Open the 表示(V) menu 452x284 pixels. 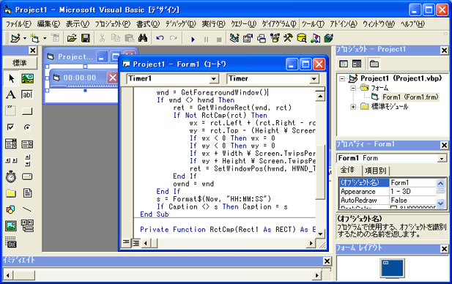78,24
